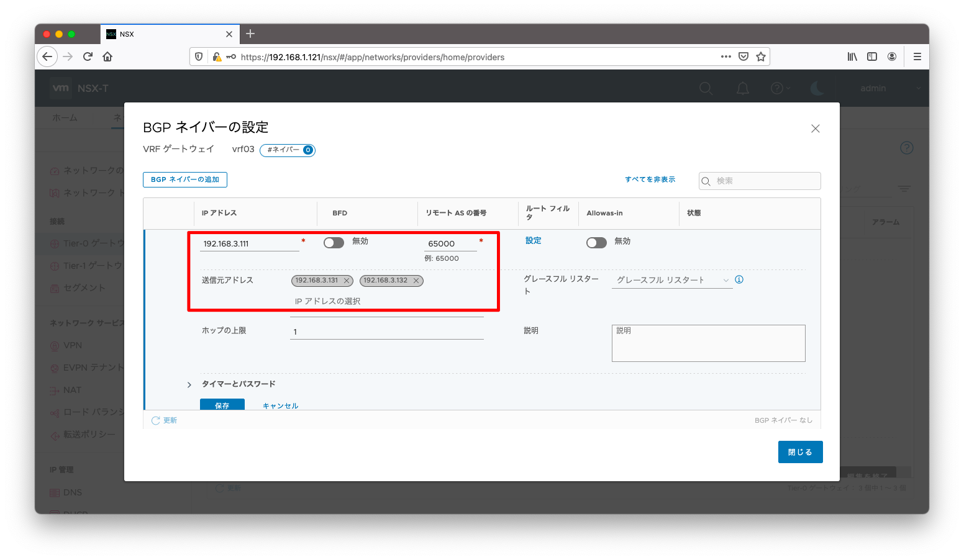
Task: Reload the page with the refresh icon
Action: click(x=88, y=56)
